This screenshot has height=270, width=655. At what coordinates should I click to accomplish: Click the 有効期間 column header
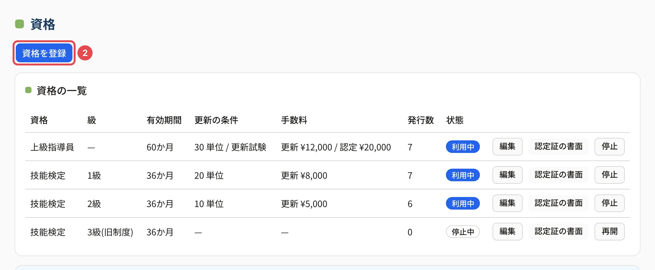tap(164, 120)
